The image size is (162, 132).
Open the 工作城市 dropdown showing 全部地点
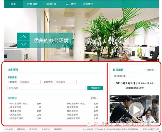pos(30,82)
